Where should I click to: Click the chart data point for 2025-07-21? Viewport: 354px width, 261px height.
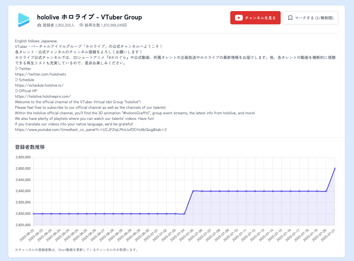(335, 169)
